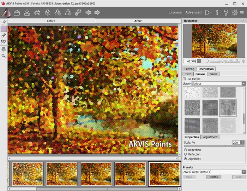Show the Before tab
247x191 pixels.
[51, 21]
